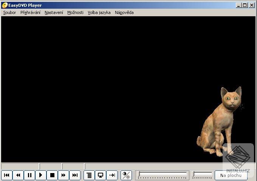Close the EasyDVD Player window

(x=251, y=5)
